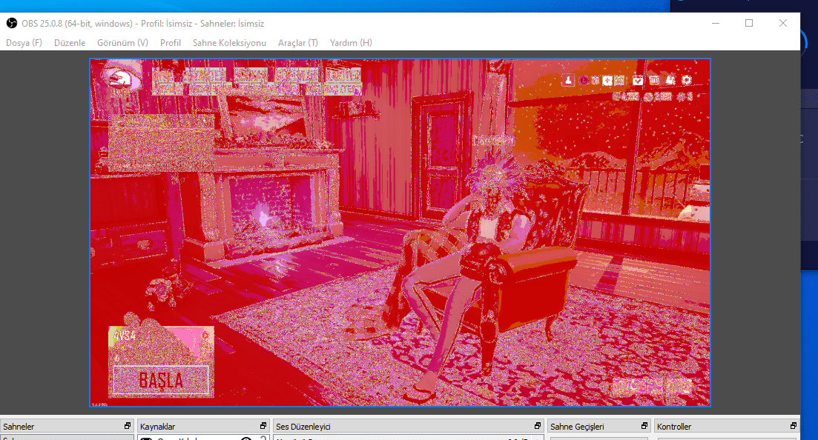Click the OBS logo in title bar
818x440 pixels.
[11, 24]
